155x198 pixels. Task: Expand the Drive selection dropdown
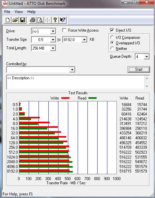(53, 31)
